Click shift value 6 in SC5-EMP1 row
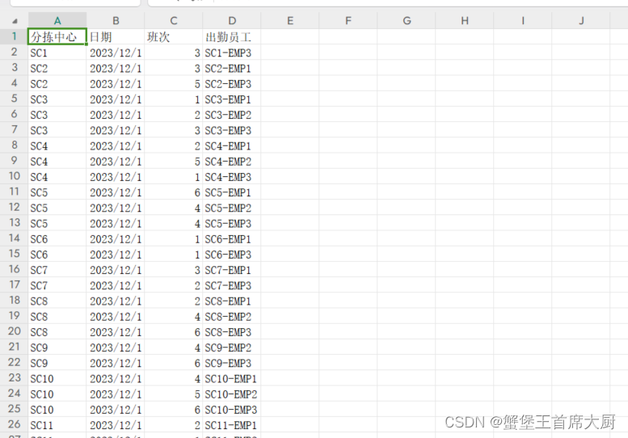This screenshot has height=438, width=628. pos(174,192)
